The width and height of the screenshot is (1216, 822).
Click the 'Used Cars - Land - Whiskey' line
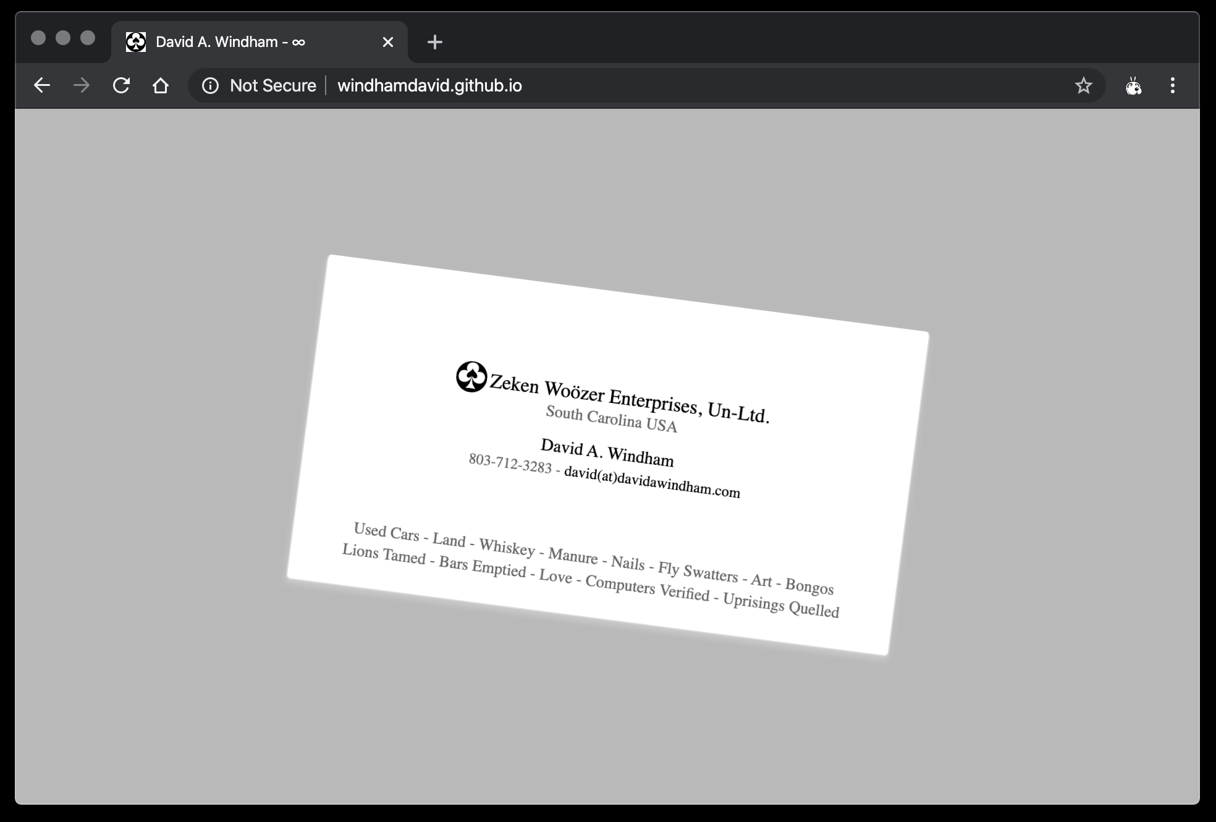593,557
